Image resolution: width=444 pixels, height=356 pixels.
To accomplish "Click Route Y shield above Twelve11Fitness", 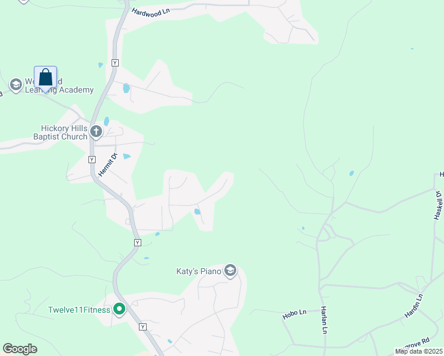I will [x=138, y=243].
